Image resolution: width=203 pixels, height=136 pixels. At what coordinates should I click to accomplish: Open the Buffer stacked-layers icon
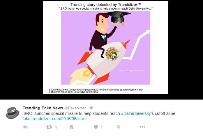pyautogui.click(x=71, y=127)
